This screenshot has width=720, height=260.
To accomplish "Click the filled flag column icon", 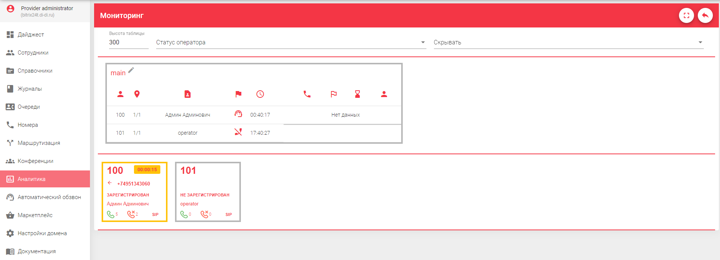I will click(x=238, y=94).
